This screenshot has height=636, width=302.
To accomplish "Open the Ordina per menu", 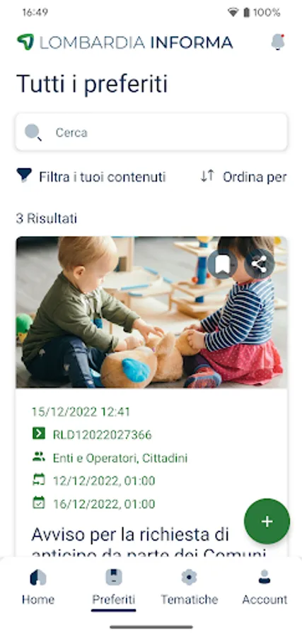I will pyautogui.click(x=244, y=177).
